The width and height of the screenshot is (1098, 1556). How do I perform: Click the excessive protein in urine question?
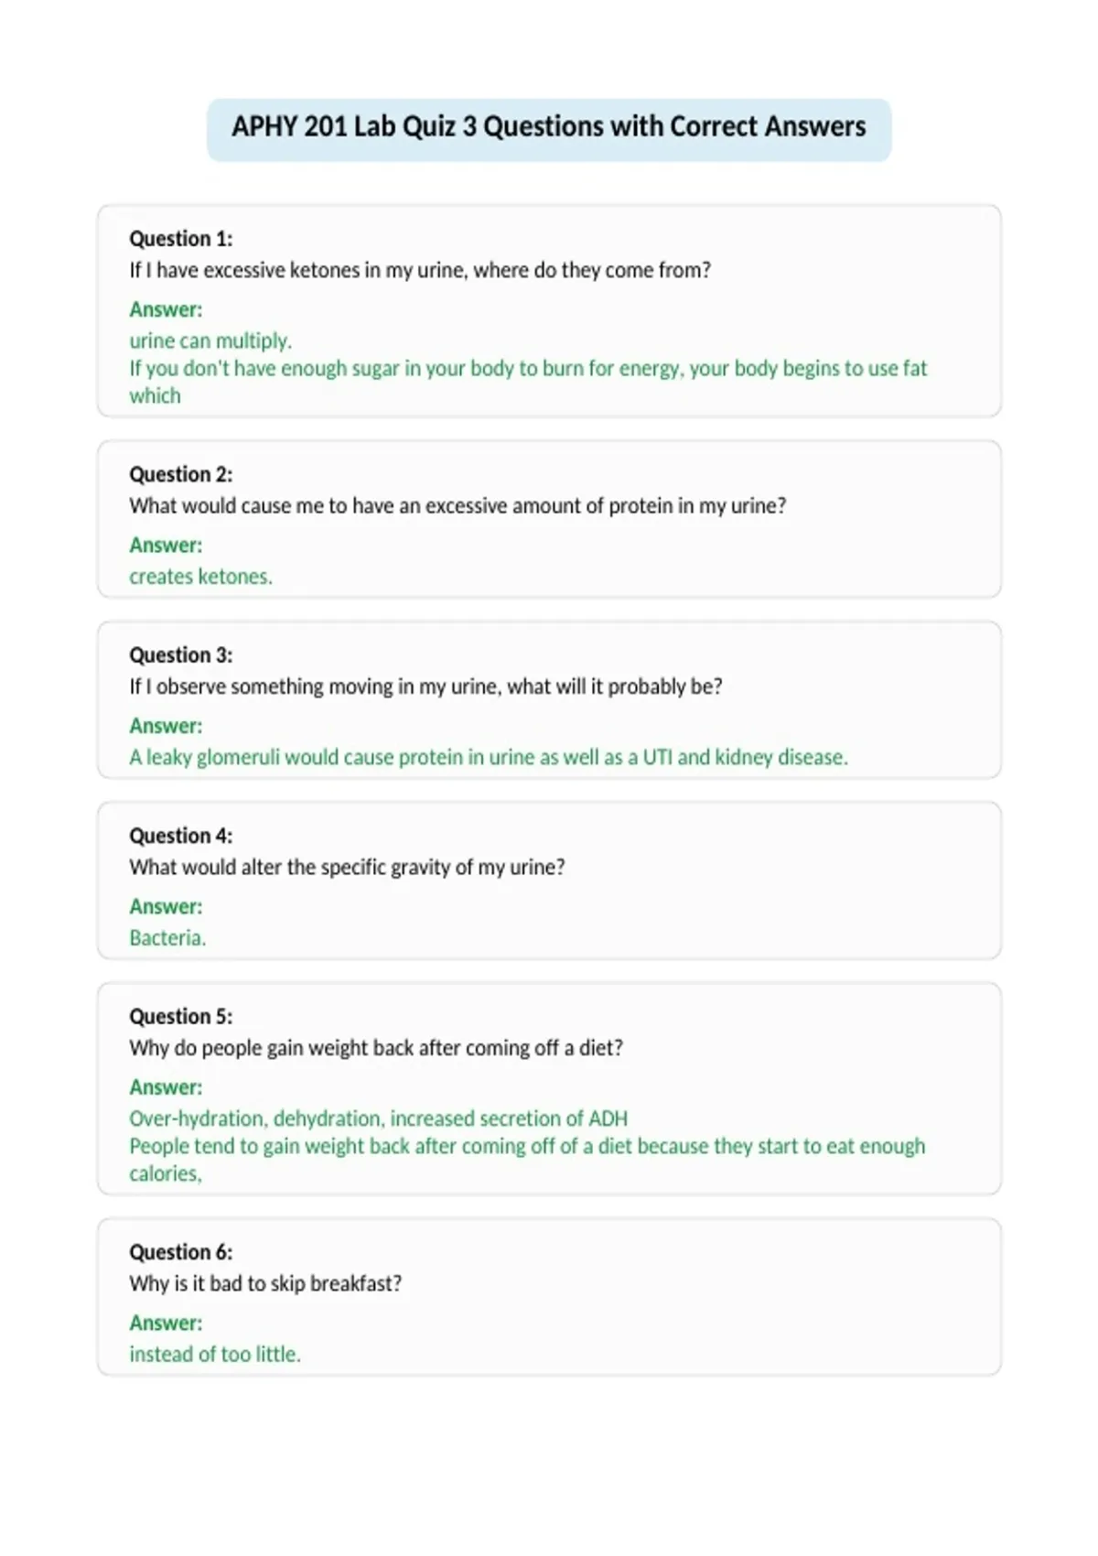coord(457,506)
